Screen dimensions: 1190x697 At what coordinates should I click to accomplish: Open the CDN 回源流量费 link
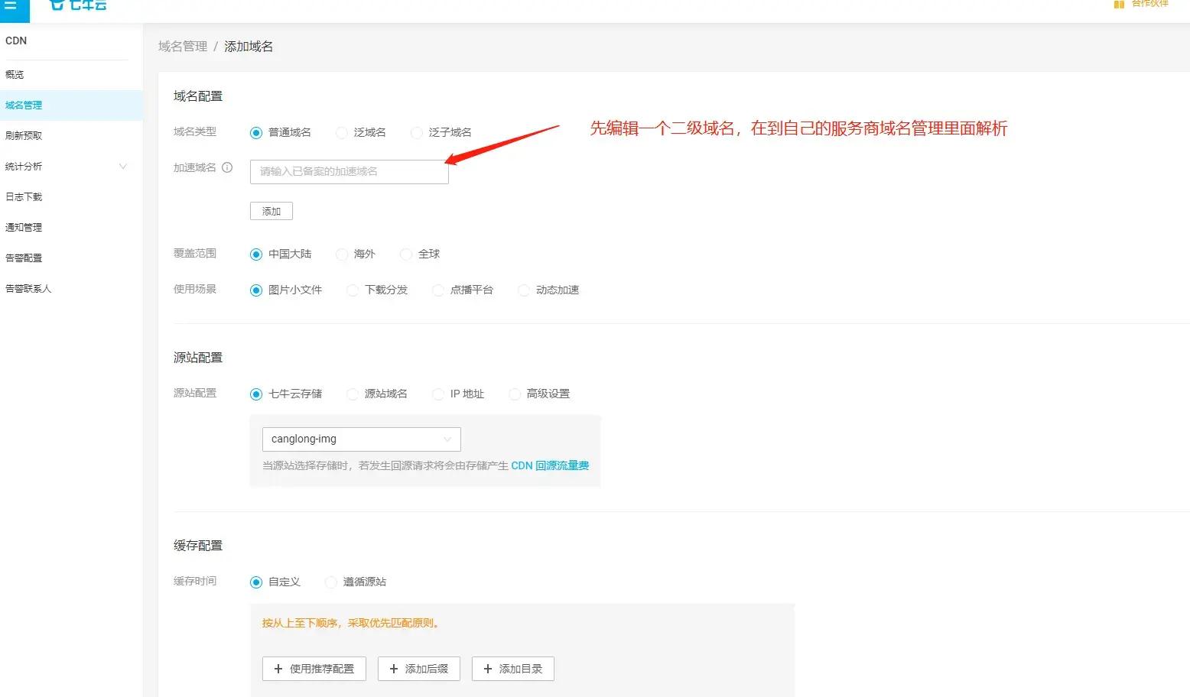click(550, 465)
